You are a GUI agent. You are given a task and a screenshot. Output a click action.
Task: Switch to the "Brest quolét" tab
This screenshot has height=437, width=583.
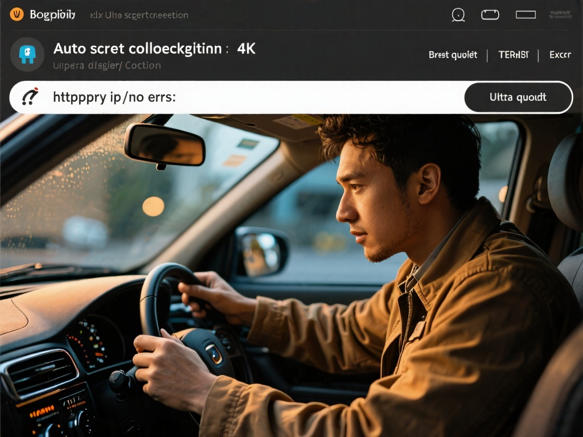(453, 55)
